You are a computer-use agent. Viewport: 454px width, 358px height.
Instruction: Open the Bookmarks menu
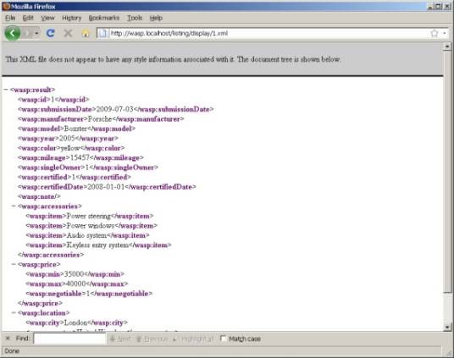point(104,18)
